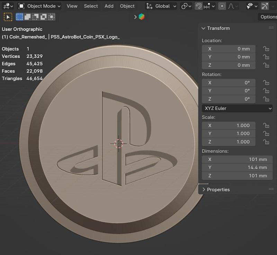277x255 pixels.
Task: Click the Rotation X field
Action: [229, 83]
